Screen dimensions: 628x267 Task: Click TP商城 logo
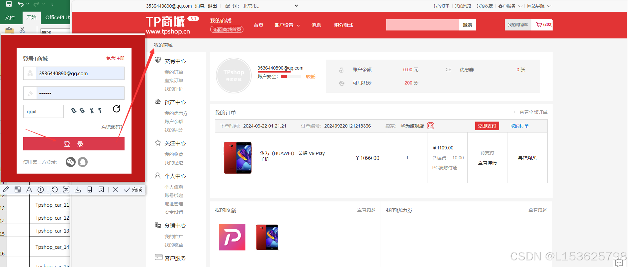(168, 25)
